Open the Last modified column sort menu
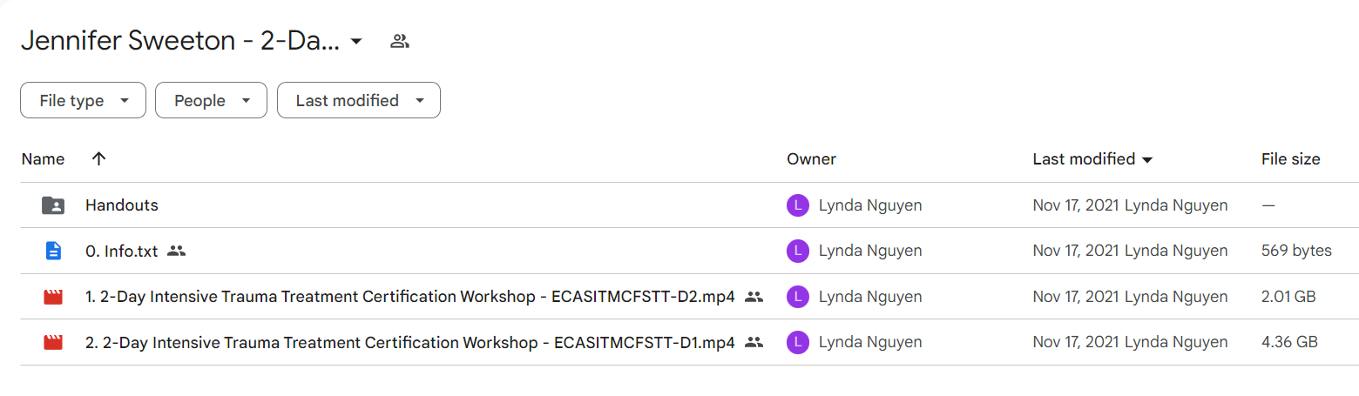This screenshot has height=396, width=1359. coord(1092,159)
